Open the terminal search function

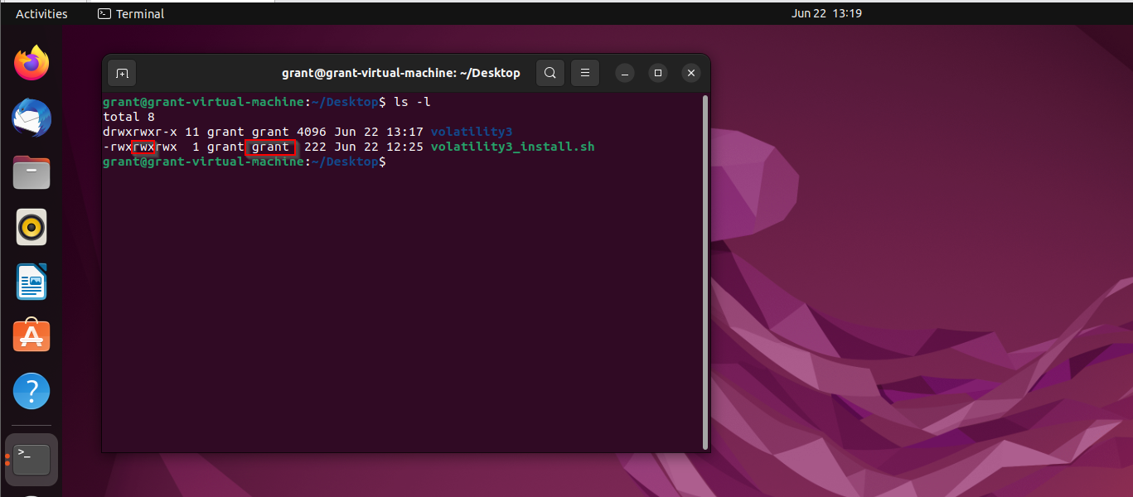pyautogui.click(x=550, y=73)
